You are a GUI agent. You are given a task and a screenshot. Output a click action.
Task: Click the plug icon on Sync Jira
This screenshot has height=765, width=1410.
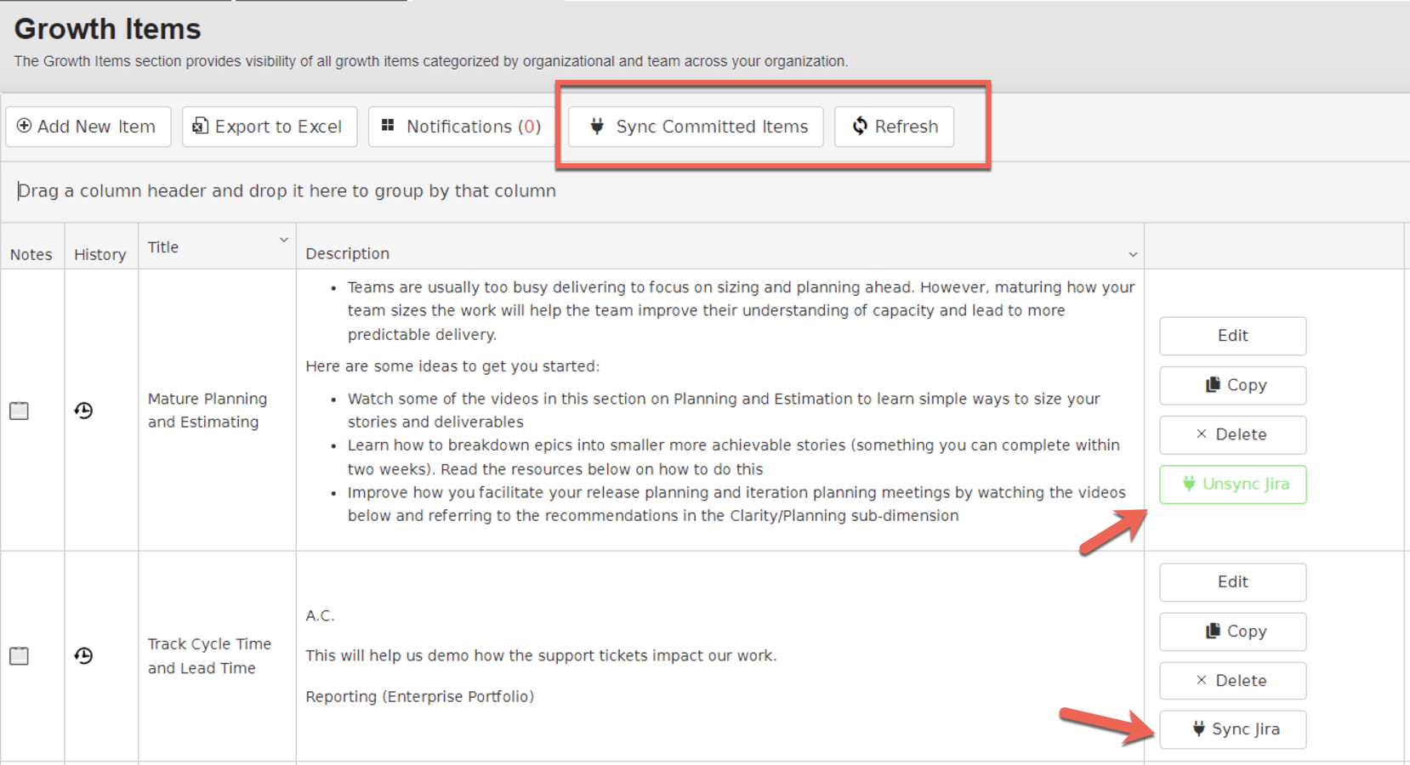pos(1198,728)
